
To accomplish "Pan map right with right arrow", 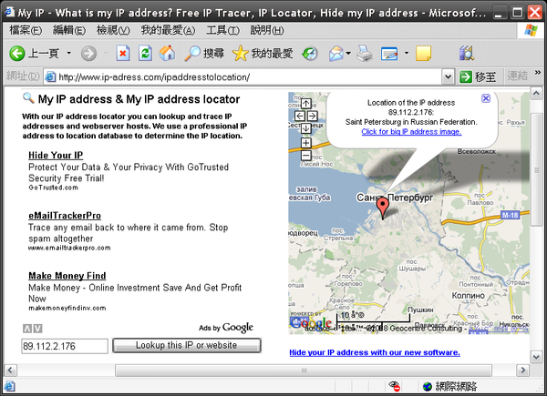I will click(312, 116).
